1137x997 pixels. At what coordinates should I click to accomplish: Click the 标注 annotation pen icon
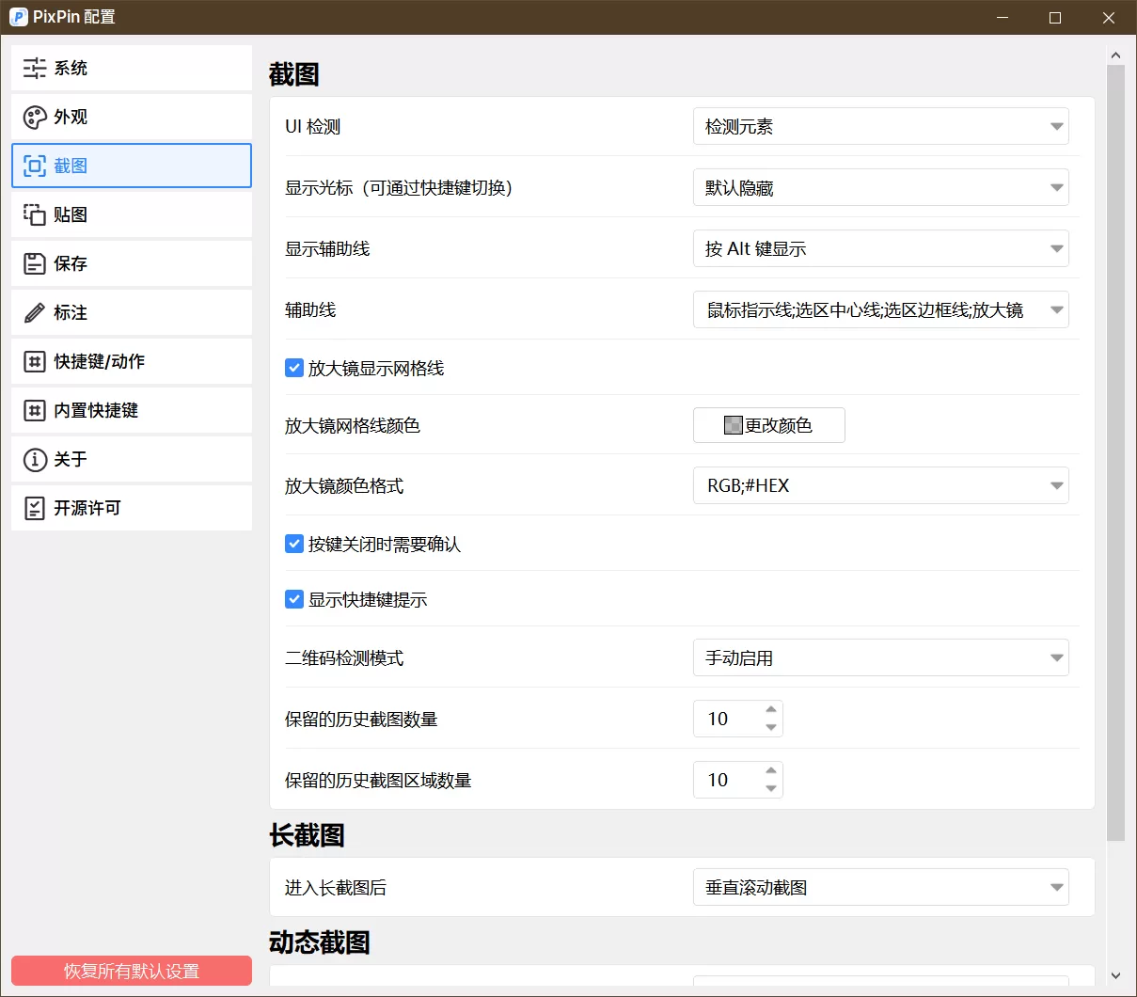pos(33,311)
